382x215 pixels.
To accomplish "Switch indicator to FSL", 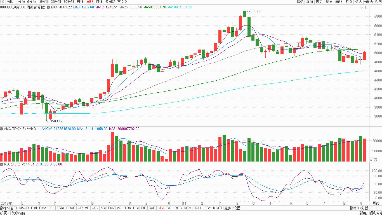I will point(51,208).
